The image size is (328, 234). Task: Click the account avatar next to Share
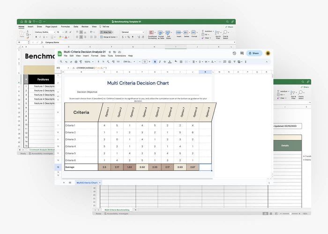[268, 53]
